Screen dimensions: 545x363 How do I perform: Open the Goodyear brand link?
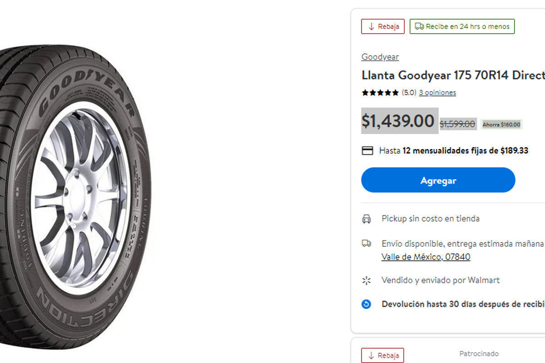(380, 57)
